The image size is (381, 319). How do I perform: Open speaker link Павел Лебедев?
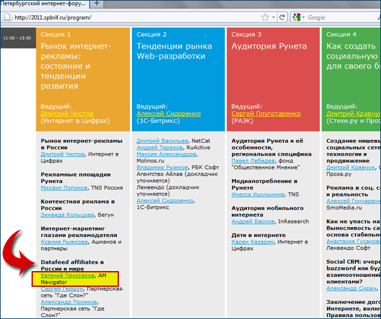point(253,161)
